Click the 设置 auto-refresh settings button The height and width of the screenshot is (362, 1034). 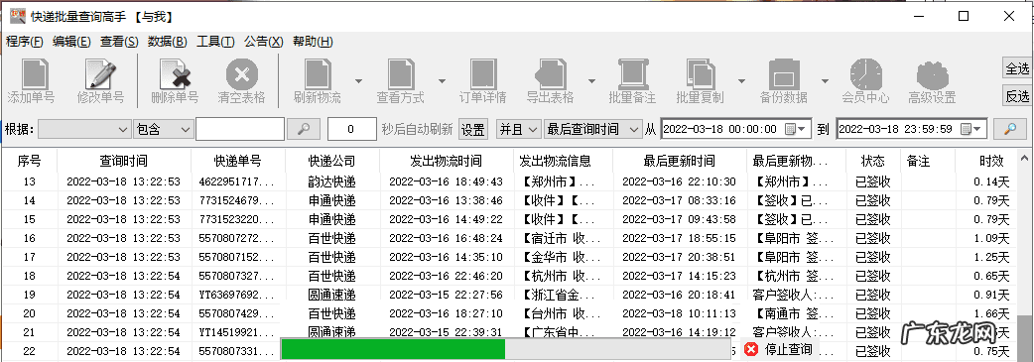[472, 129]
